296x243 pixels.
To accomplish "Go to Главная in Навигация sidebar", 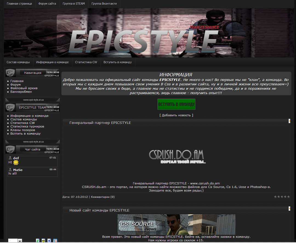I will (x=17, y=81).
